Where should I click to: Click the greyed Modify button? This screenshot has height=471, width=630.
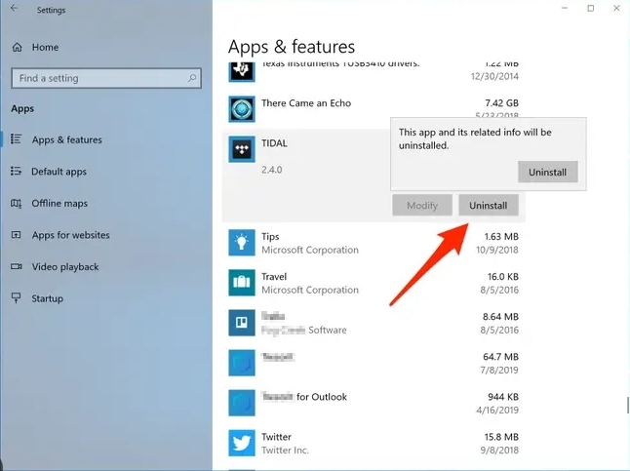(422, 206)
